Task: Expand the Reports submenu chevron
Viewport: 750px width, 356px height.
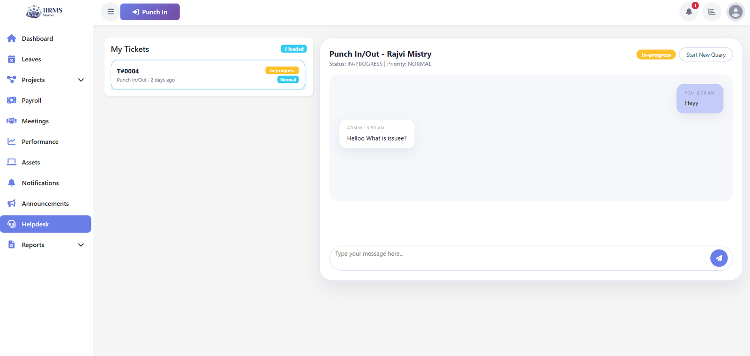Action: [81, 245]
